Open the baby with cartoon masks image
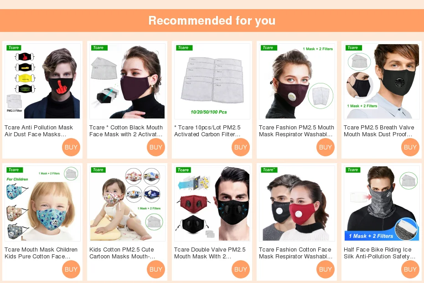Viewport: 424px width, 283px height. 127,203
